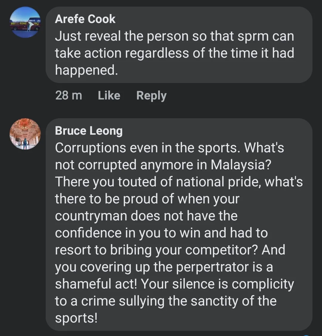Click the word "countryman" in Bruce's comment
This screenshot has width=322, height=336.
coord(91,216)
